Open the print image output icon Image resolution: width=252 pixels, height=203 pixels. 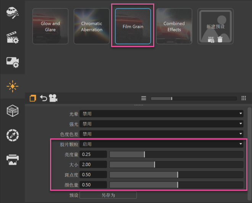pyautogui.click(x=13, y=160)
